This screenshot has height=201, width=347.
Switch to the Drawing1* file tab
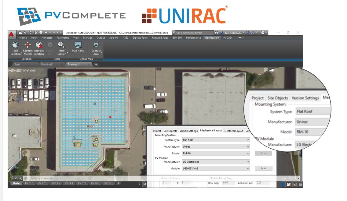pos(47,65)
